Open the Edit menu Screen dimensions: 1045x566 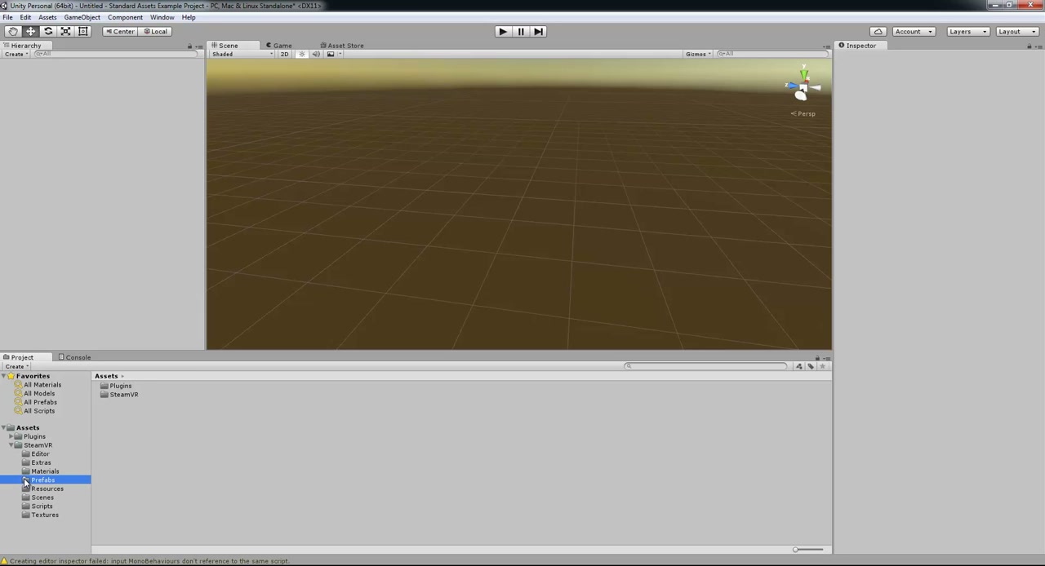point(25,17)
